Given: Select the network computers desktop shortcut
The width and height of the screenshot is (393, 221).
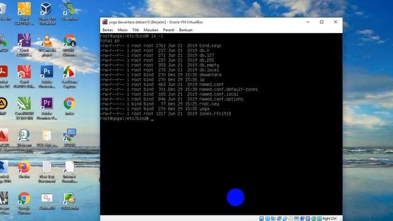Looking at the screenshot, I should (x=69, y=138).
